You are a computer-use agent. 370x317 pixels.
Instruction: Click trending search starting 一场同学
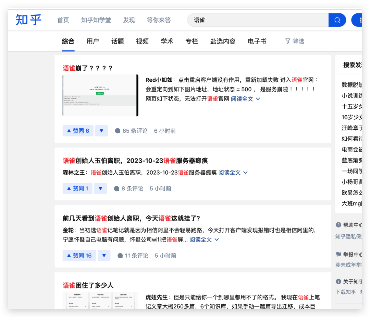tap(352, 171)
